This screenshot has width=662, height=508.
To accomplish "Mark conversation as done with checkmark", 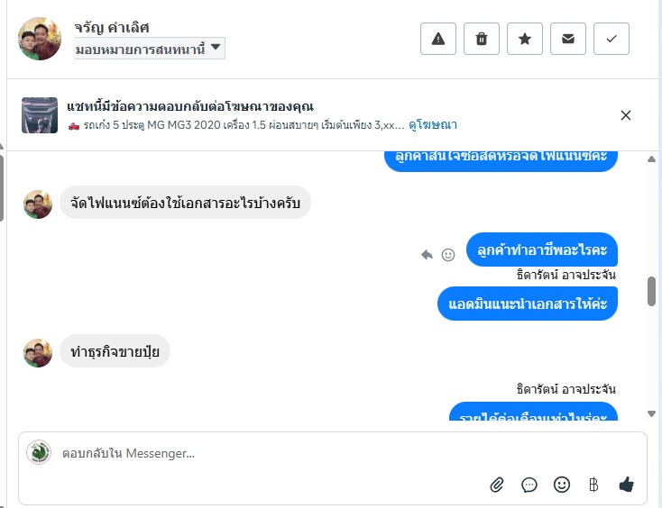I will [611, 39].
